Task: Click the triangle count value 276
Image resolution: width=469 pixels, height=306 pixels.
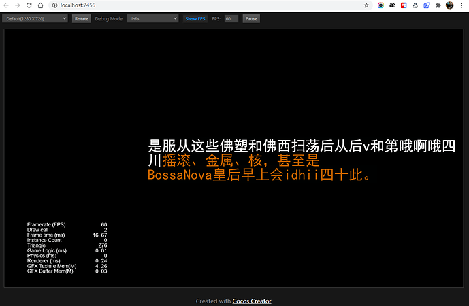Action: pyautogui.click(x=103, y=245)
